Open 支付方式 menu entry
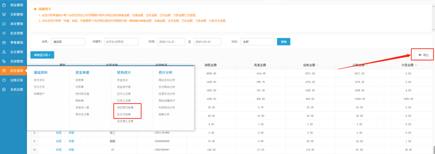 pos(39,87)
